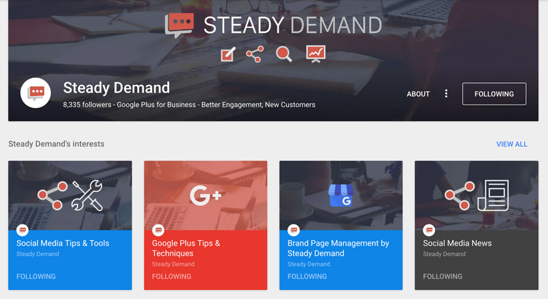Open Social Media Tips & Tools collection title
The image size is (548, 299).
pyautogui.click(x=62, y=243)
